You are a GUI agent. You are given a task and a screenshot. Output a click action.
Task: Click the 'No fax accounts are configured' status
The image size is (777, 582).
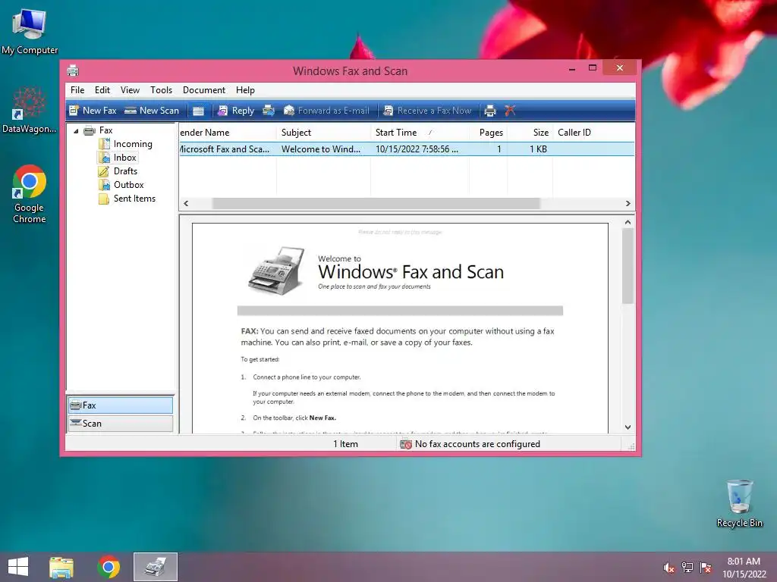click(477, 444)
